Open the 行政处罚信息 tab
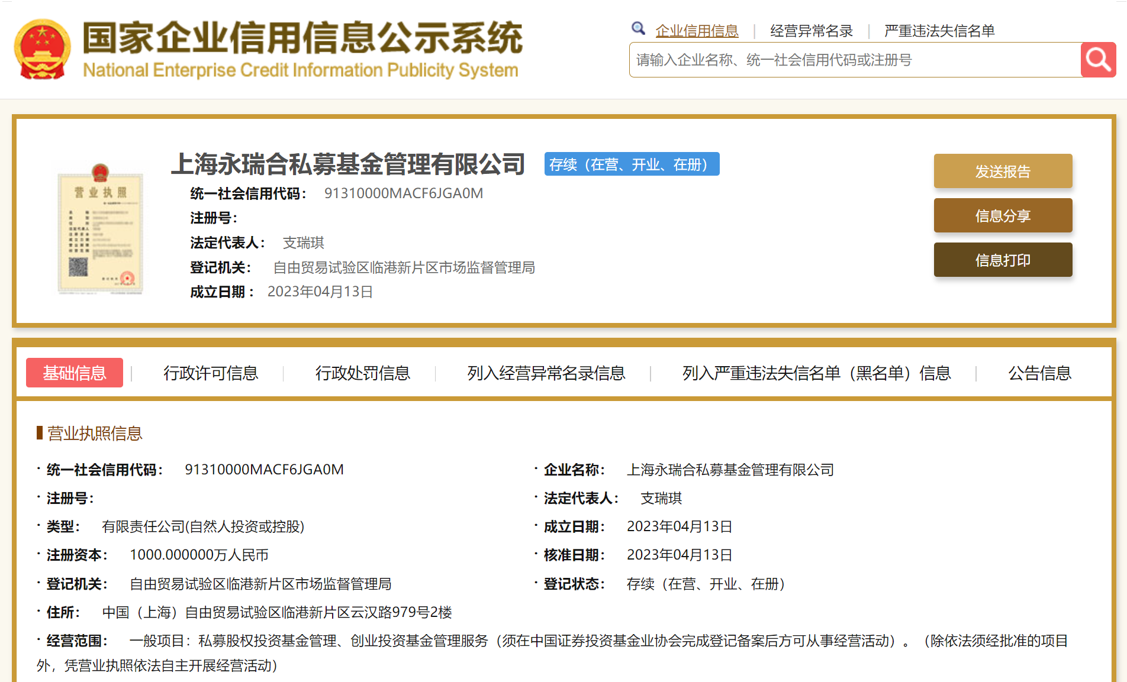Screen dimensions: 1127x682 coord(363,373)
